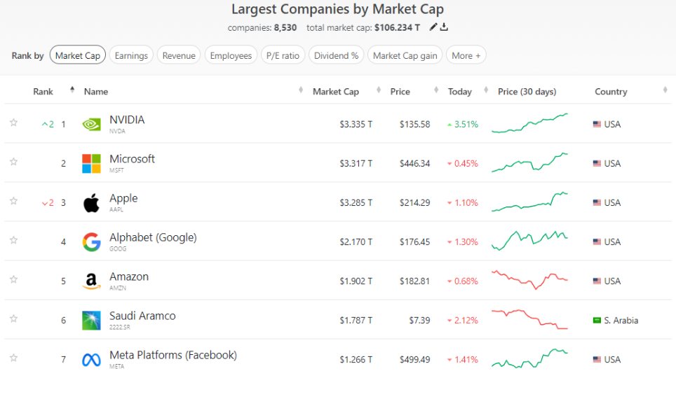Click the Alphabet Google logo icon
The height and width of the screenshot is (399, 676).
(x=91, y=242)
